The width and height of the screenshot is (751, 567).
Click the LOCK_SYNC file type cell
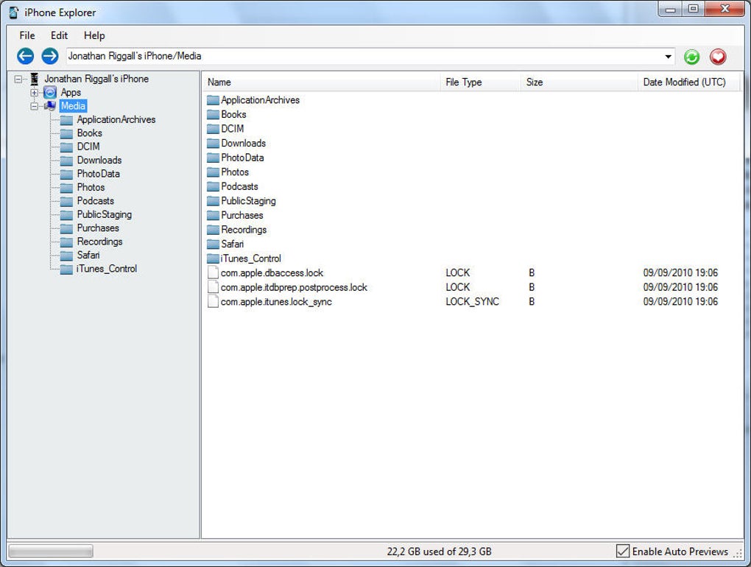point(472,302)
